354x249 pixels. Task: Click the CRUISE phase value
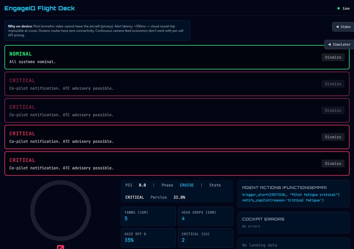[187, 185]
